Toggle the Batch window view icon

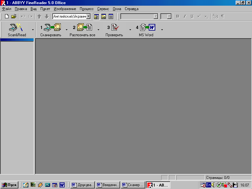tap(96, 17)
